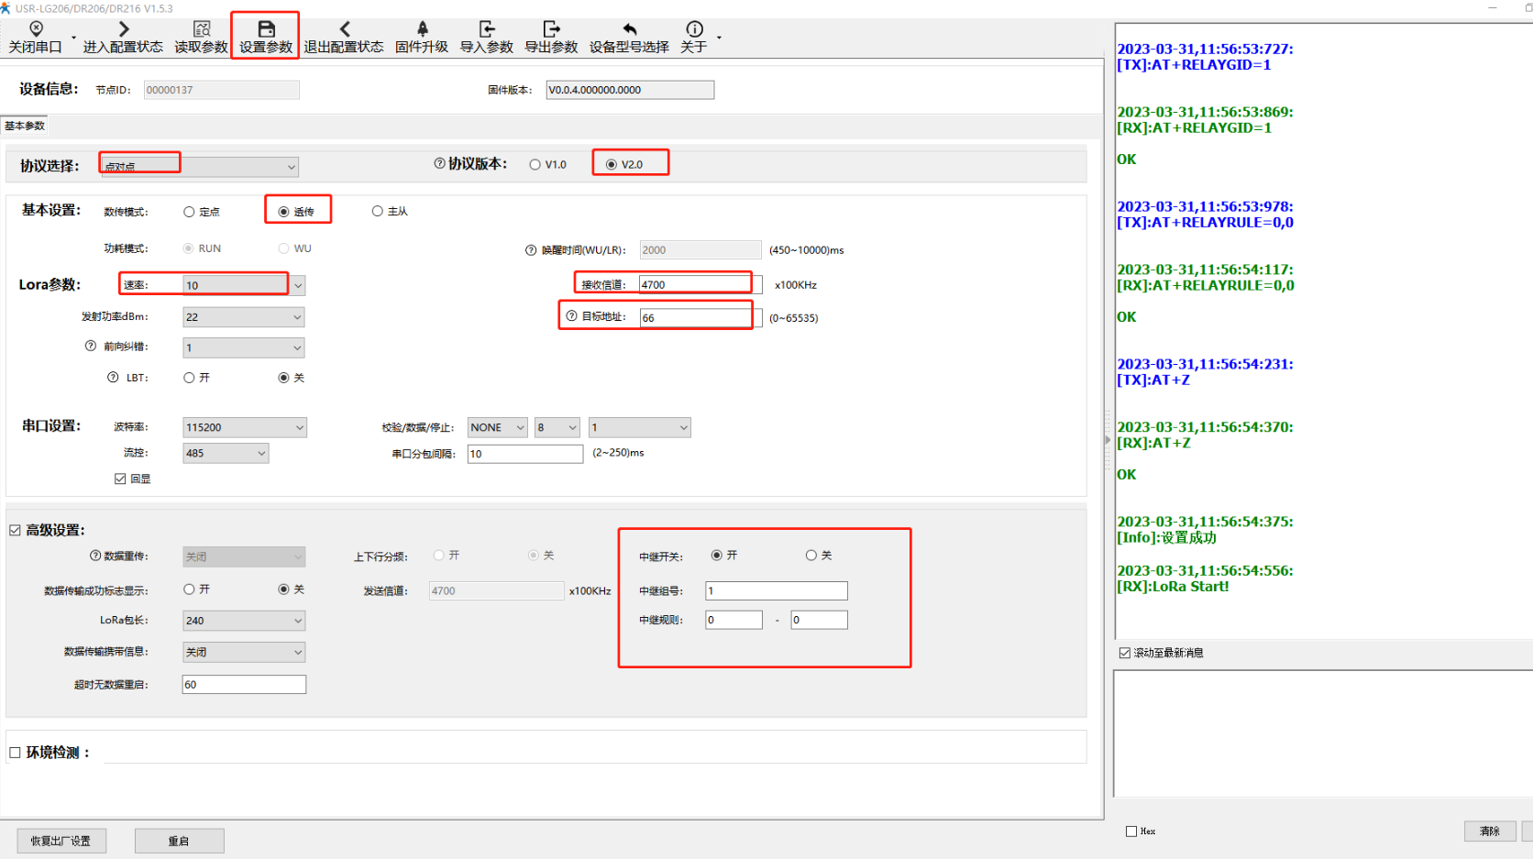Open the 关于 about info icon
This screenshot has height=859, width=1533.
tap(694, 29)
